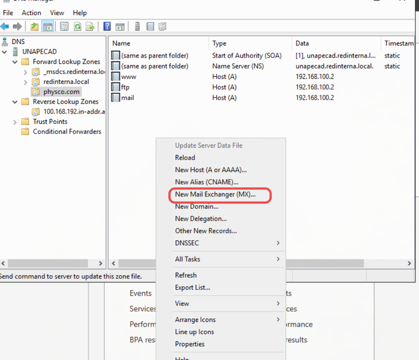This screenshot has height=360, width=419.
Task: Click the record list toolbar icon
Action: point(150,27)
